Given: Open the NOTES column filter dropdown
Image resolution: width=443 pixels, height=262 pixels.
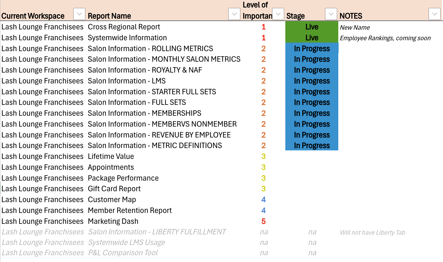Looking at the screenshot, I should click(x=434, y=14).
